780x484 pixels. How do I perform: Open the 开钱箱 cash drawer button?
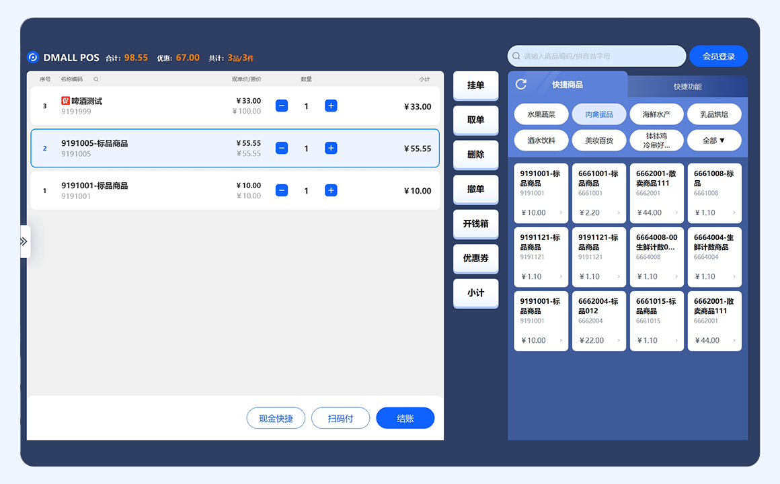pyautogui.click(x=475, y=224)
